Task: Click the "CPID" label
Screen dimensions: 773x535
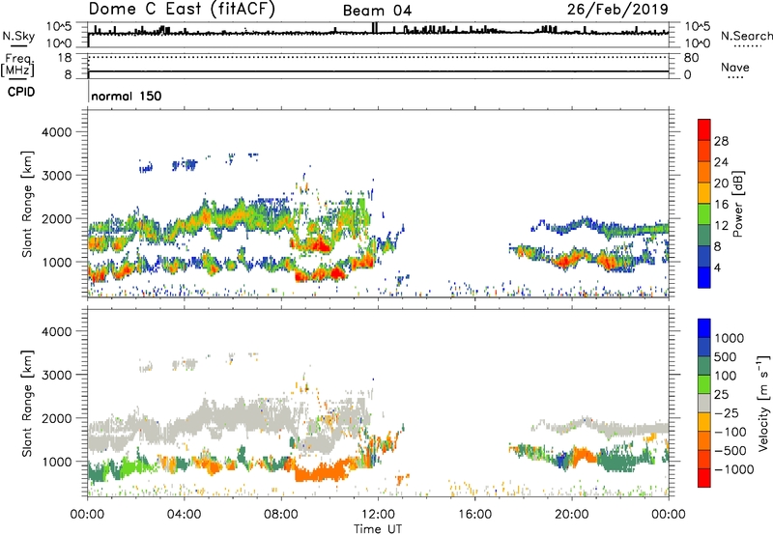Action: [21, 92]
